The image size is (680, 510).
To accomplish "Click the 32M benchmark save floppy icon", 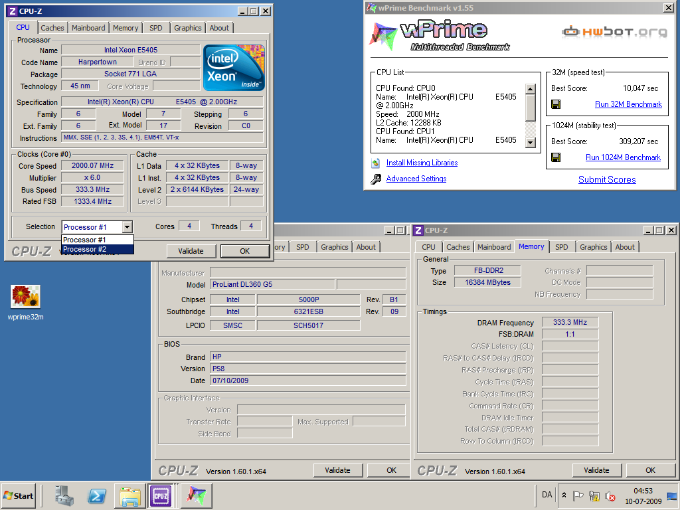I will point(556,104).
